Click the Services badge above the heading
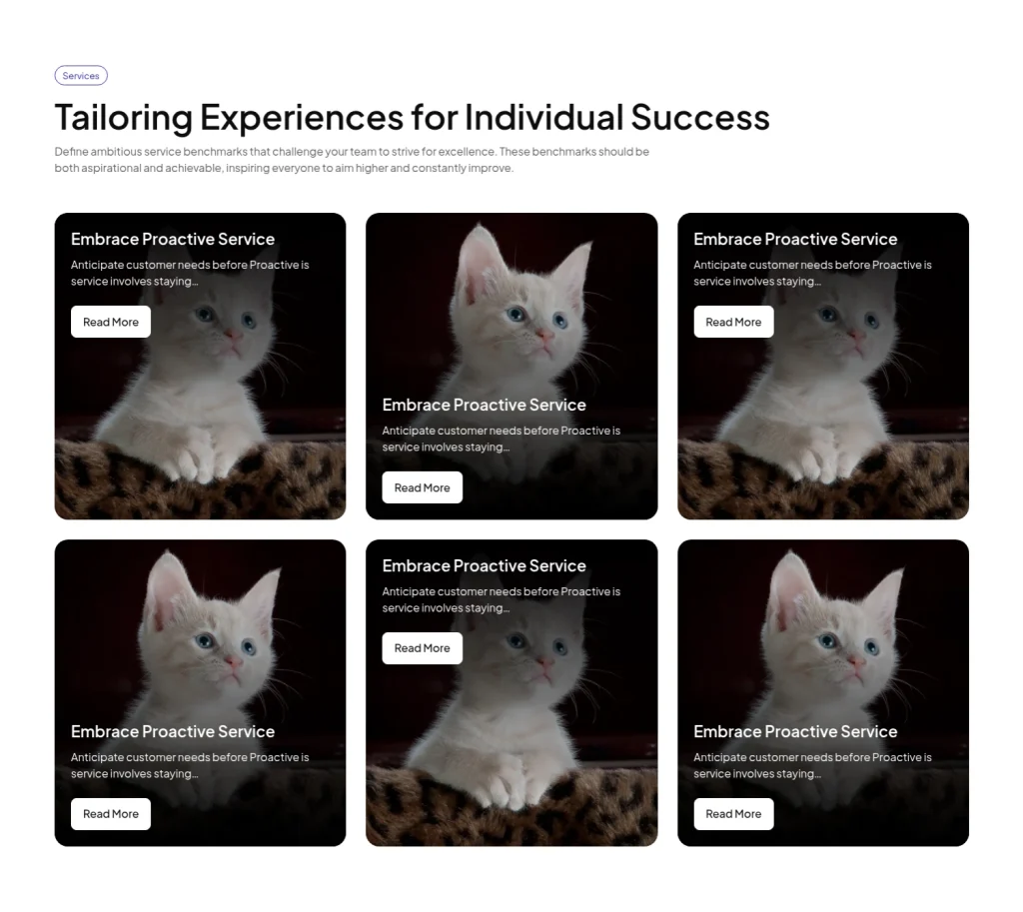Screen dimensions: 1023x912 pyautogui.click(x=81, y=75)
